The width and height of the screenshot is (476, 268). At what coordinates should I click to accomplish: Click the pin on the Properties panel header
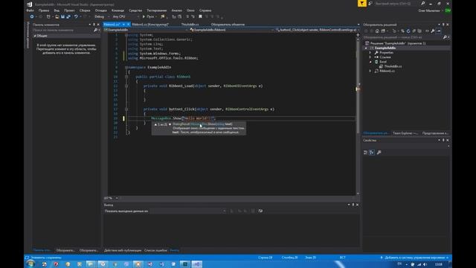[443, 141]
